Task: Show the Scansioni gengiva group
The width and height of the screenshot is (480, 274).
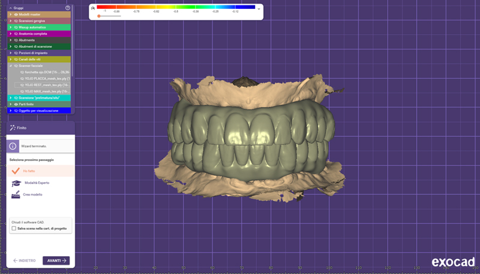Action: [16, 21]
